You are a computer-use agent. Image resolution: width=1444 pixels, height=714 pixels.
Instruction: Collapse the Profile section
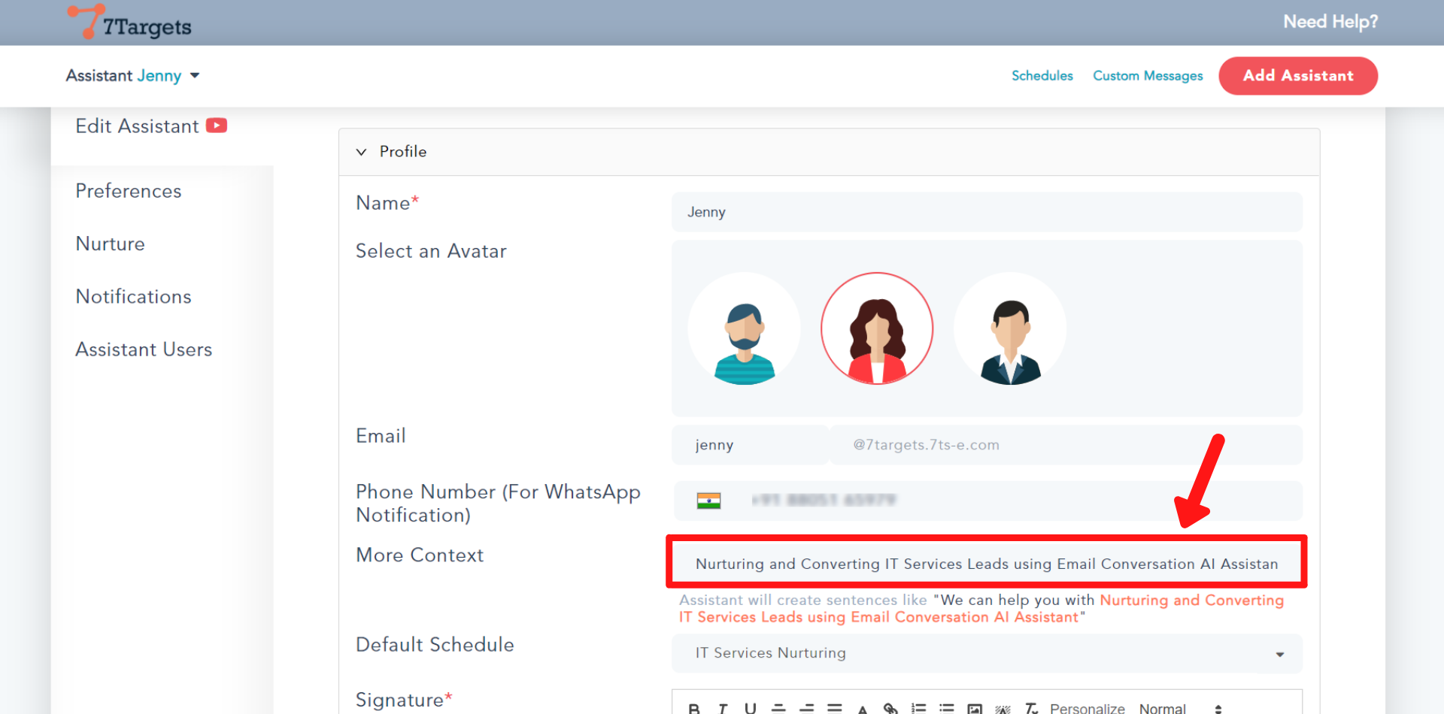[362, 152]
